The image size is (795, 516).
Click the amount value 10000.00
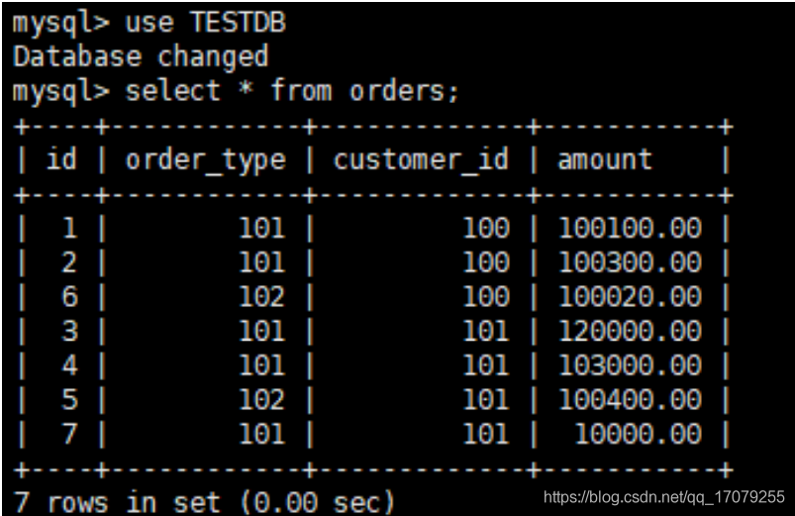(640, 434)
